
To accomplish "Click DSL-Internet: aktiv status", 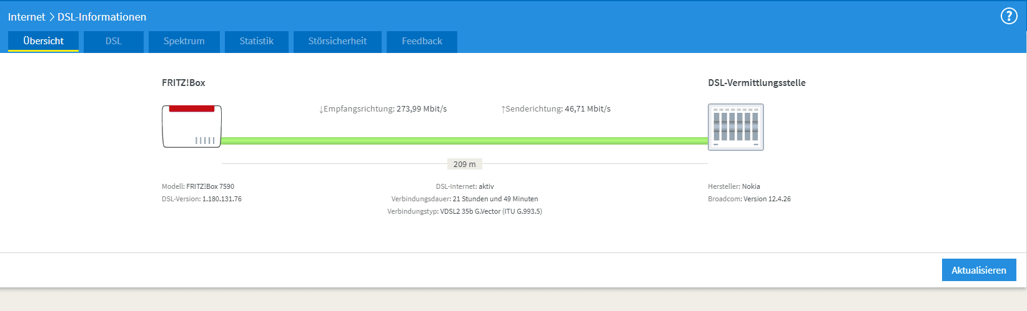I will coord(465,186).
